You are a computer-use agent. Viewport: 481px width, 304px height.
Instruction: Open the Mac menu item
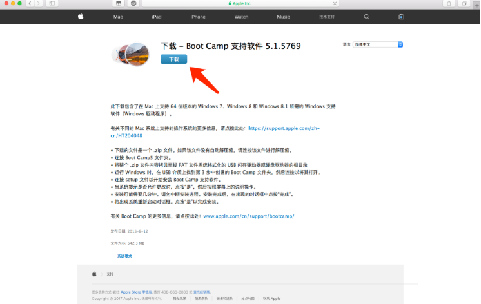click(118, 17)
